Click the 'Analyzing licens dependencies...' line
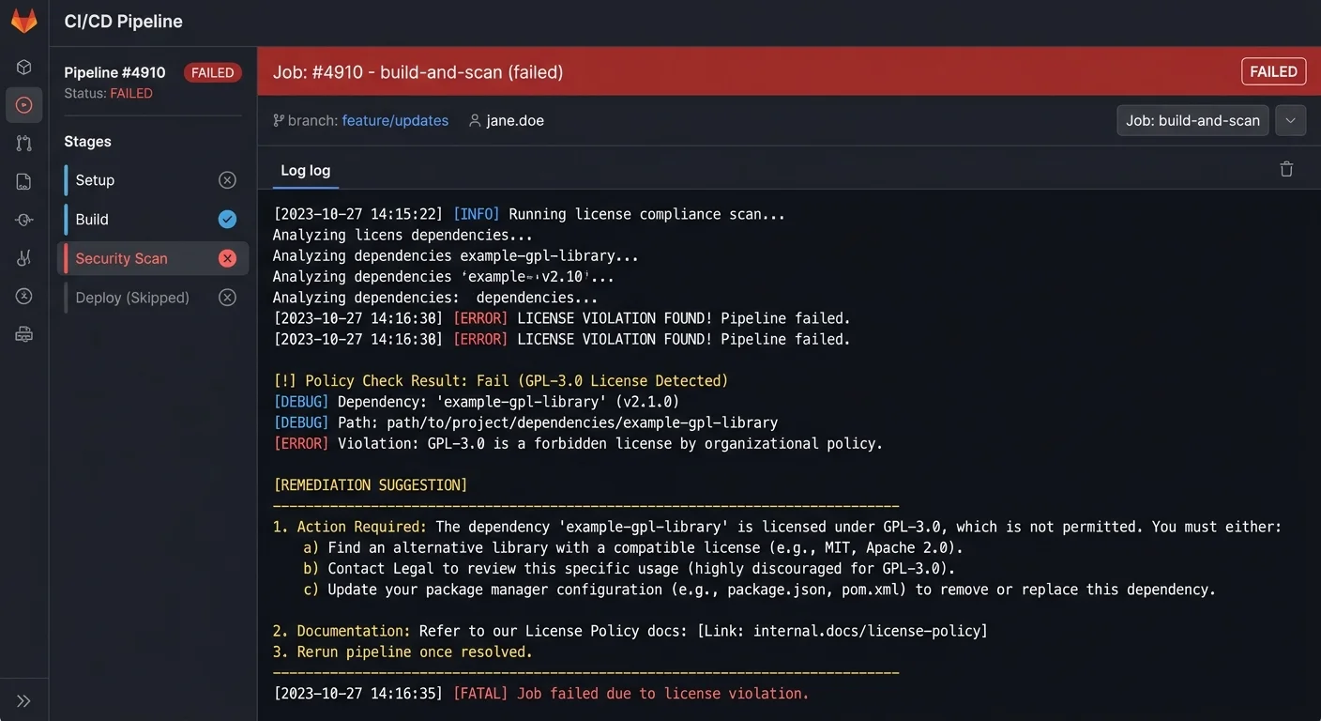This screenshot has height=721, width=1321. coord(402,235)
